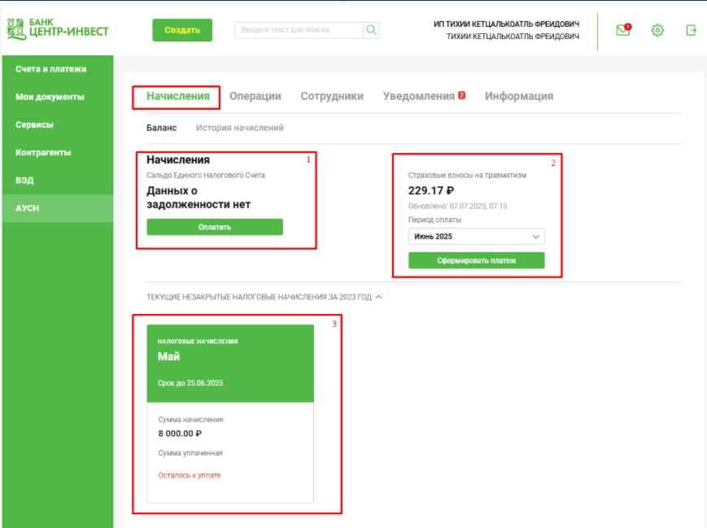Image resolution: width=707 pixels, height=528 pixels.
Task: Click the red notifications counter badge
Action: pyautogui.click(x=461, y=95)
